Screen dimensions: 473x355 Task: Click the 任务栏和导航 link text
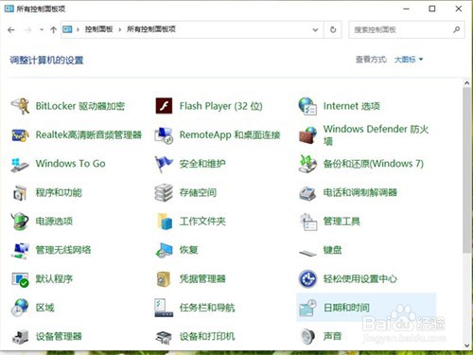207,308
